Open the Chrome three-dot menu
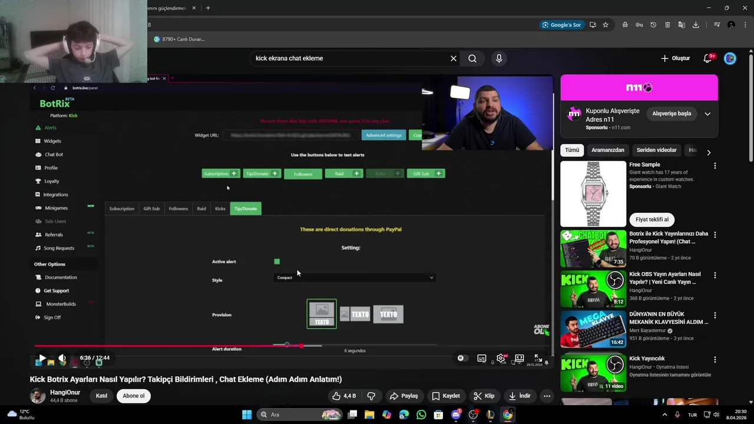 (745, 25)
